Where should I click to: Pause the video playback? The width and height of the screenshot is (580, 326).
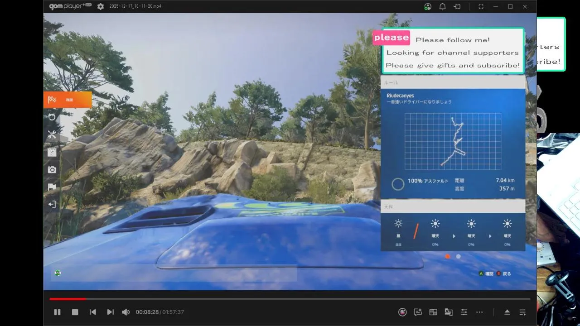pos(57,312)
